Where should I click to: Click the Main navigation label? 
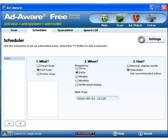pyautogui.click(x=104, y=25)
